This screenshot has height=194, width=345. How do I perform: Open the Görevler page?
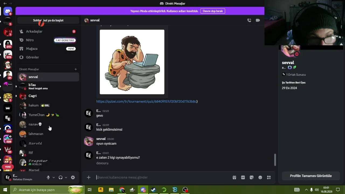[x=48, y=57]
